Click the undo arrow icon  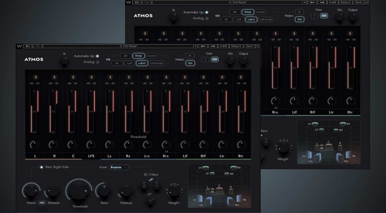pyautogui.click(x=28, y=46)
